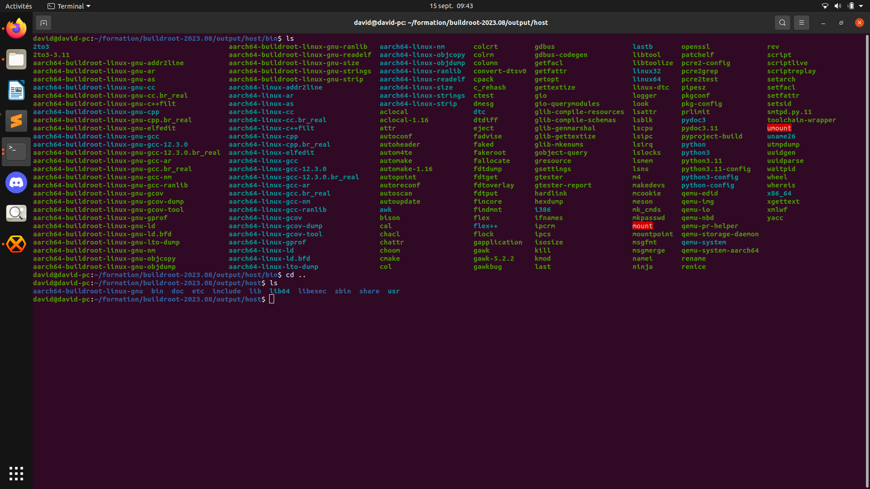The width and height of the screenshot is (870, 489).
Task: Minimize the terminal window
Action: (x=823, y=23)
